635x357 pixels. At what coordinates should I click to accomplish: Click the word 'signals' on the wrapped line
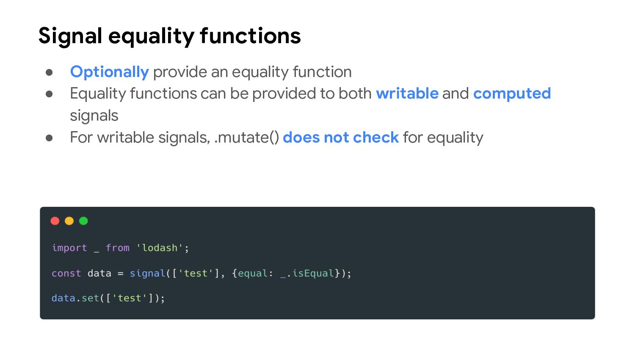click(x=94, y=115)
